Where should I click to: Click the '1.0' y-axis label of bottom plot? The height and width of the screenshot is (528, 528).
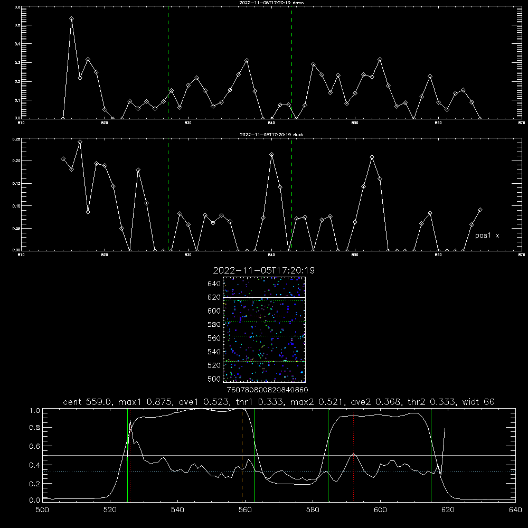click(35, 411)
